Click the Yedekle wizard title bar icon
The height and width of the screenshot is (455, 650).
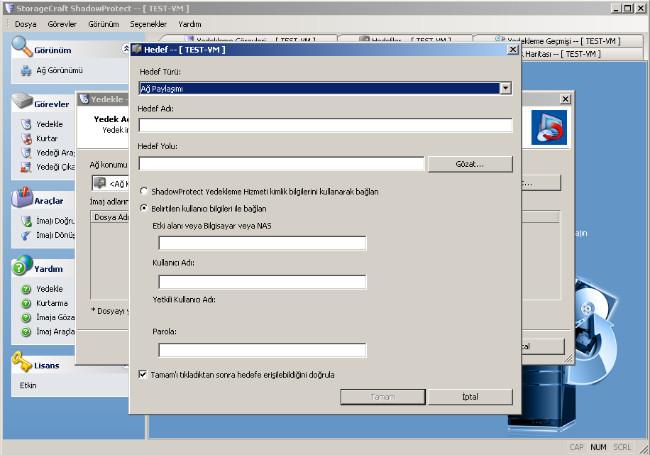[84, 99]
